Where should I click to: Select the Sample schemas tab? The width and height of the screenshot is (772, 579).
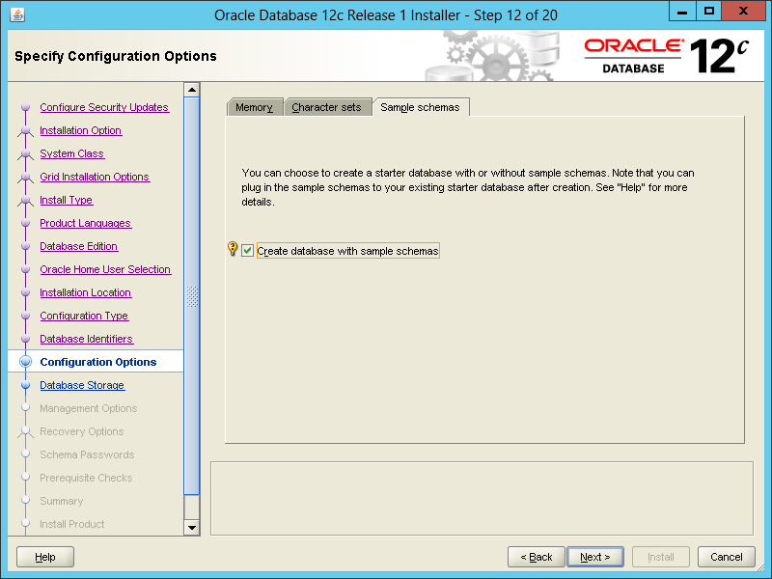coord(420,107)
